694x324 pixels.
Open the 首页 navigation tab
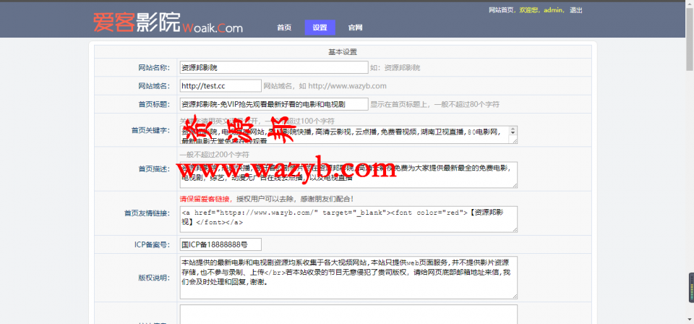[284, 27]
